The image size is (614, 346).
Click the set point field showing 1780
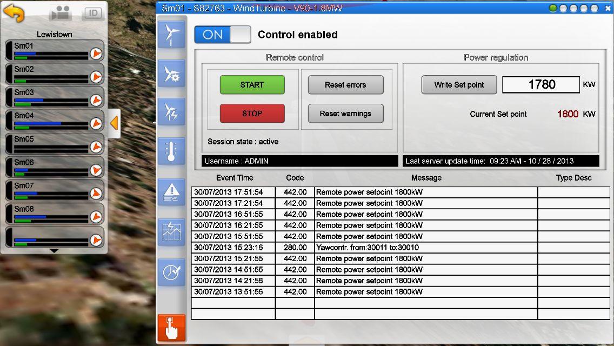point(541,85)
